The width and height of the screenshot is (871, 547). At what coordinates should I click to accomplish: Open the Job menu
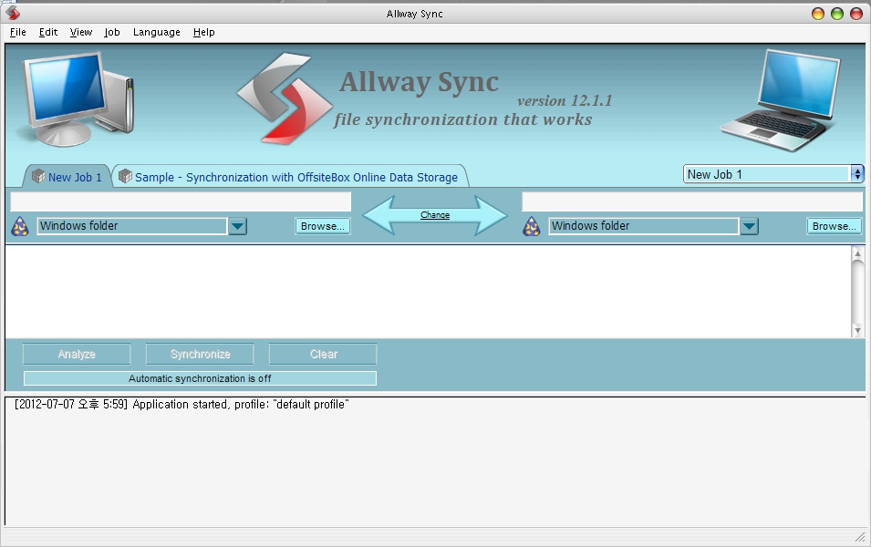(111, 32)
